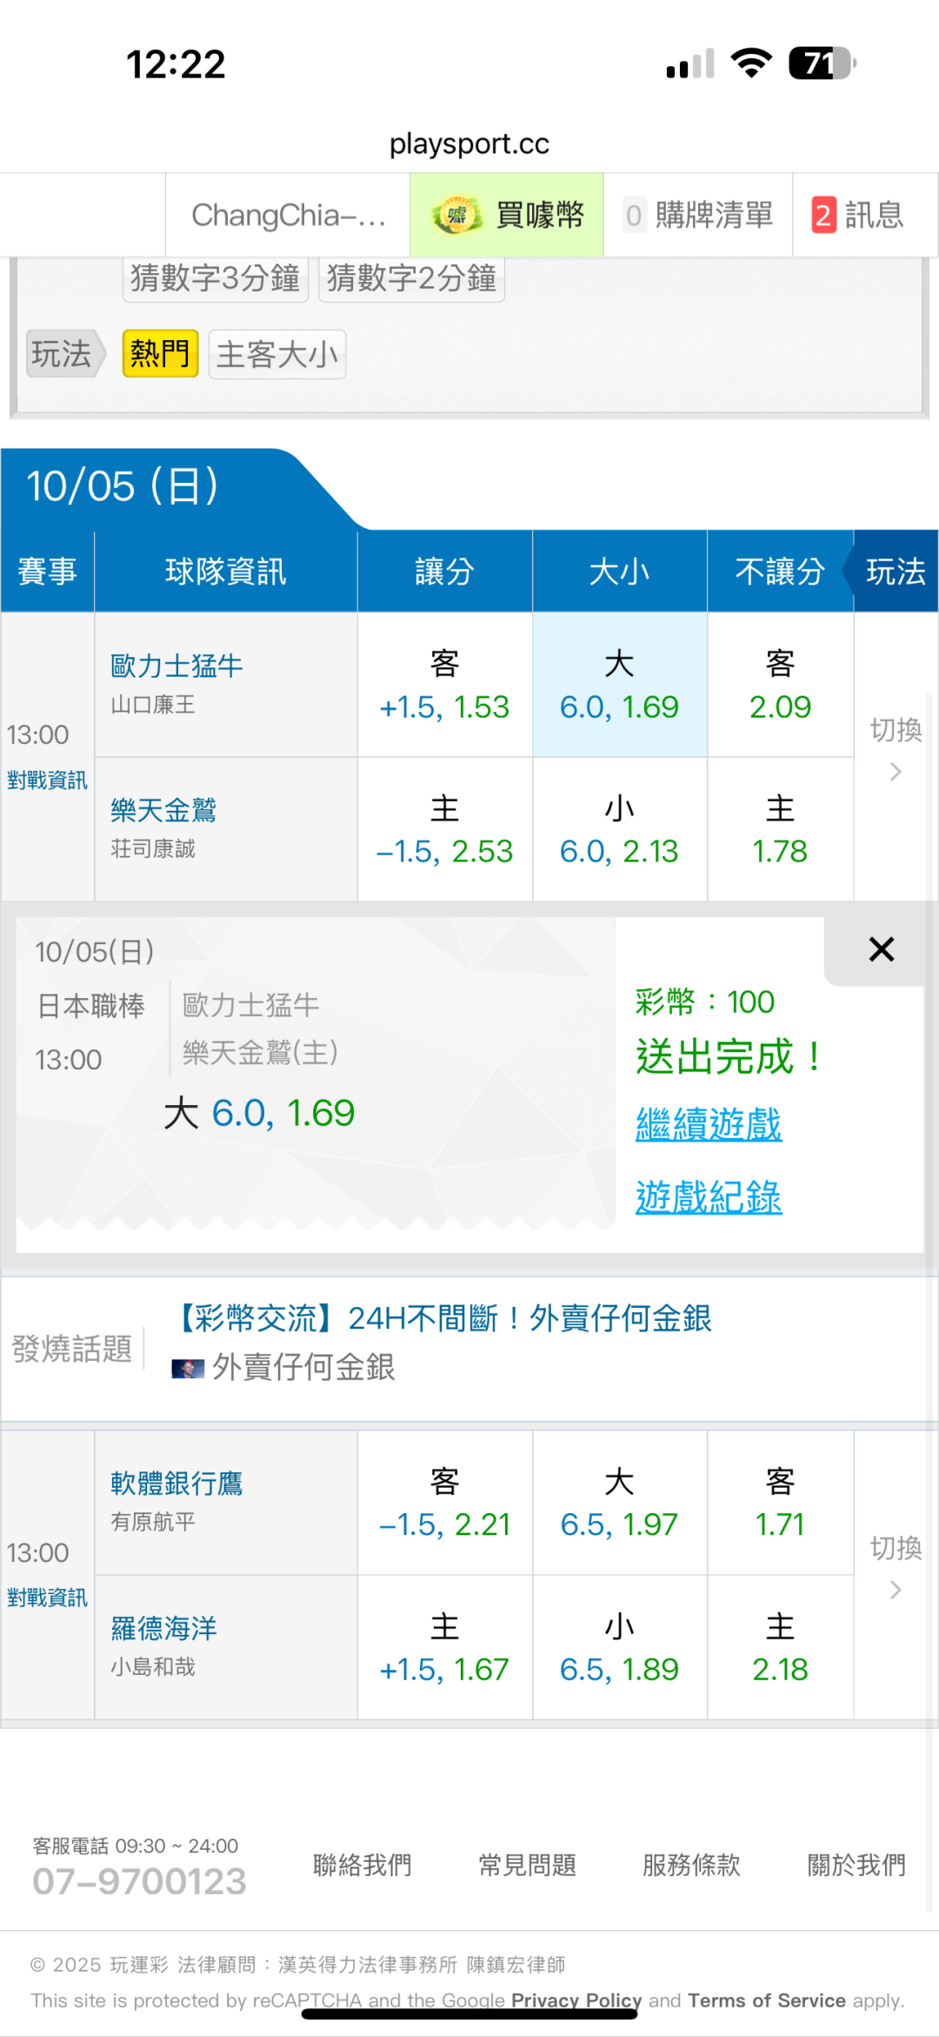Tap the 噱 coin icon
The height and width of the screenshot is (2037, 939).
click(457, 215)
